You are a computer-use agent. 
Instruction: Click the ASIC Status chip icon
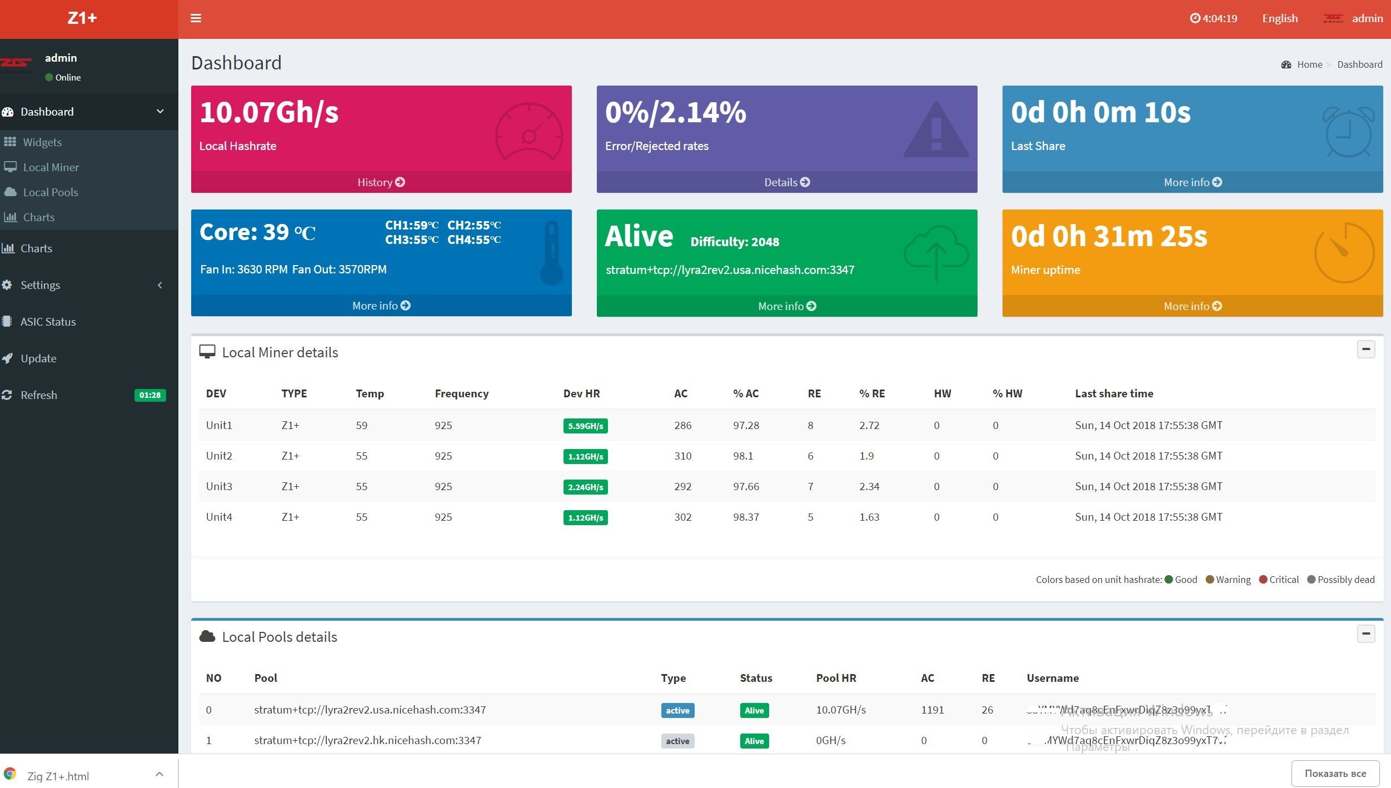tap(7, 321)
